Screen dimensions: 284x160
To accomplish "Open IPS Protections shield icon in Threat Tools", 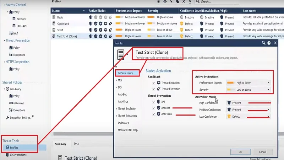I will coord(7,155).
